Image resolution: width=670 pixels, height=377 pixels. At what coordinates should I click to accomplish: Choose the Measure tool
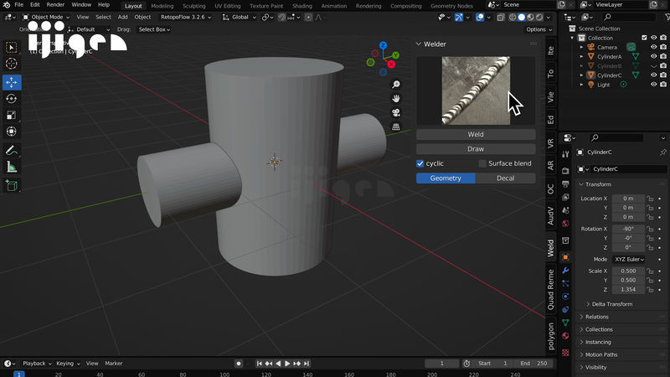12,167
